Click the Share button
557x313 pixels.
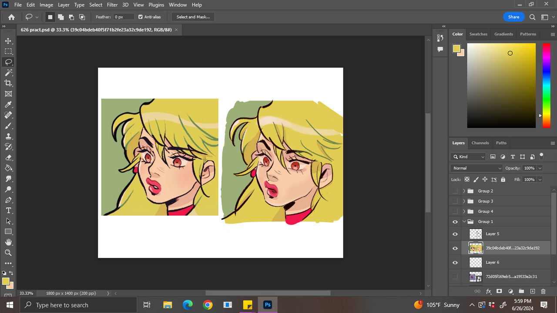(x=513, y=17)
